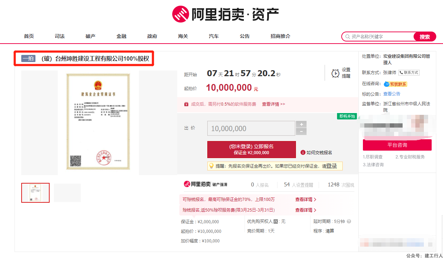Select the certificate thumbnail with red border
Viewport: 443px width, 258px height.
[x=35, y=193]
